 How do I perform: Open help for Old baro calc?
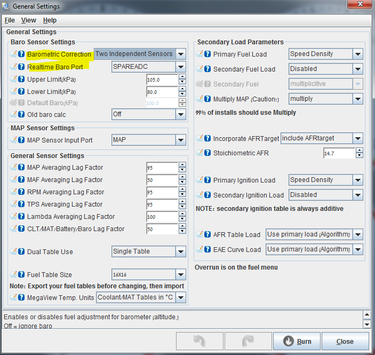pos(21,114)
